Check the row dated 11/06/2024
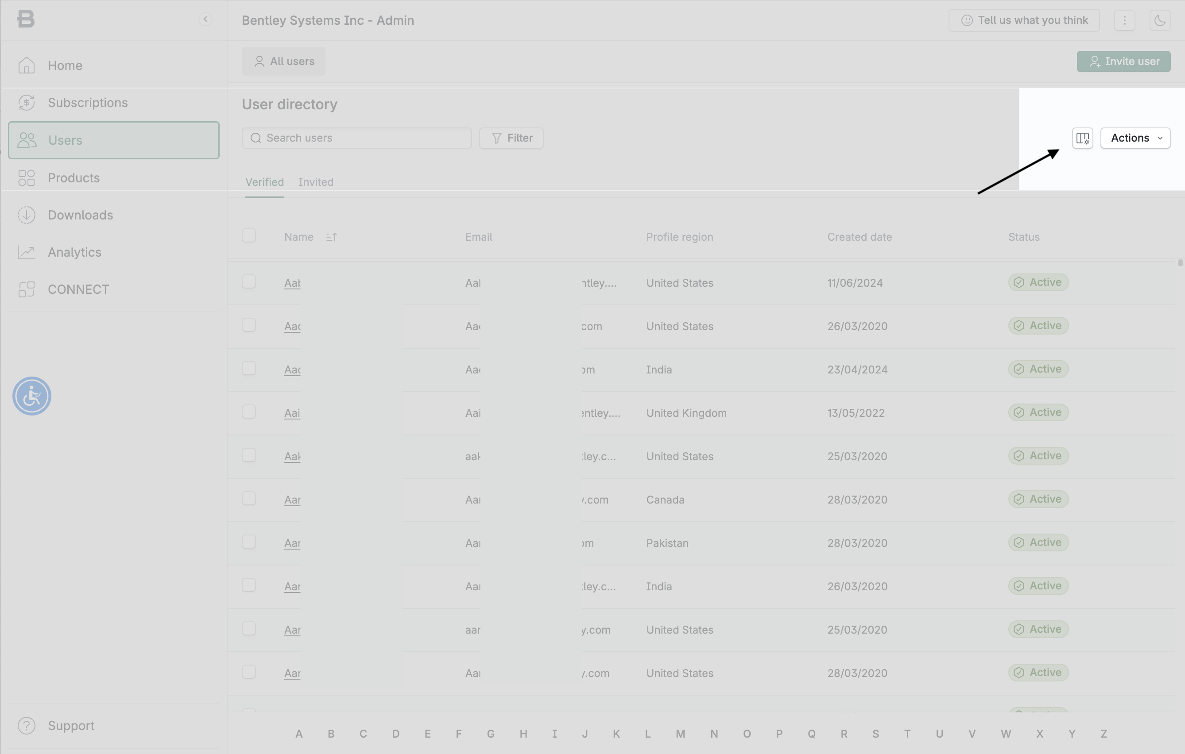 (249, 282)
